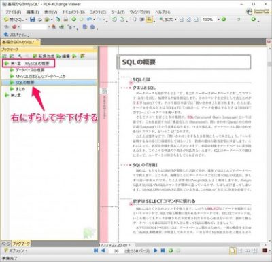
Task: Open the ウィンドウ(W) menu
Action: click(139, 12)
